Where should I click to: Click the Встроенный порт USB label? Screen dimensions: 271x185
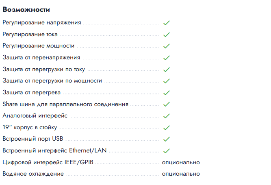(33, 139)
